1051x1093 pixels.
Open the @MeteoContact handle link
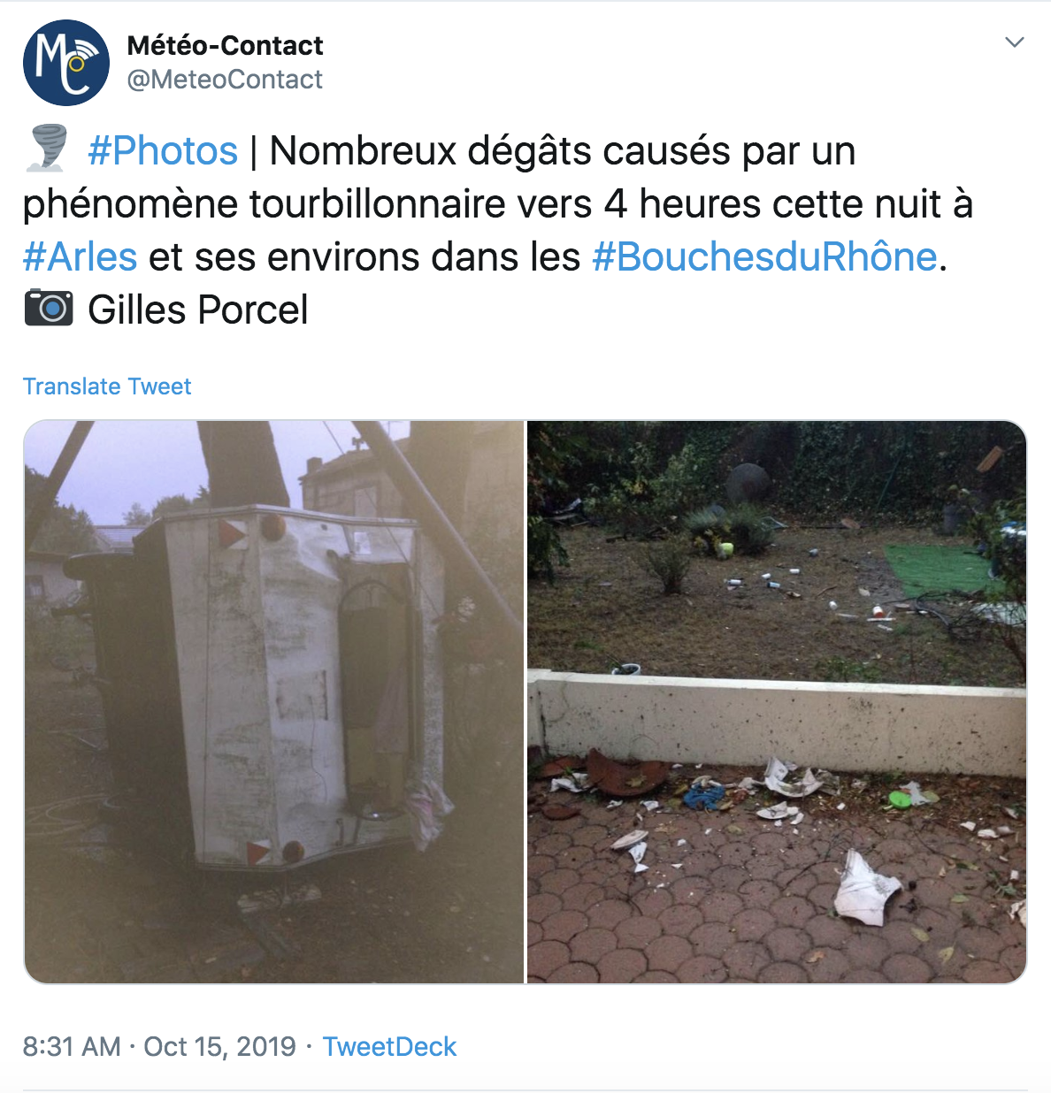tap(225, 80)
